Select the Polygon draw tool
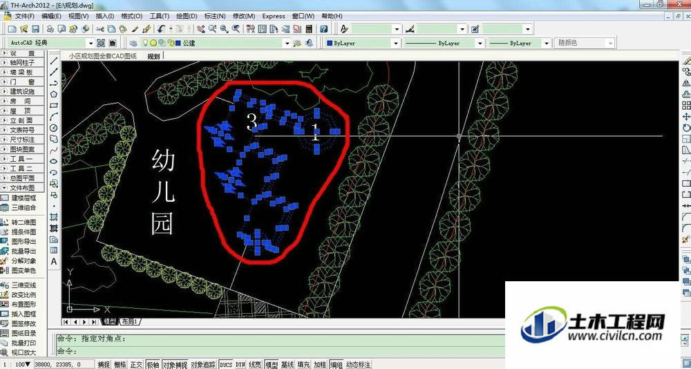This screenshot has height=369, width=691. (54, 94)
